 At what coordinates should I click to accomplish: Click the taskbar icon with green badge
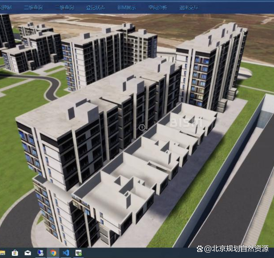click(79, 253)
